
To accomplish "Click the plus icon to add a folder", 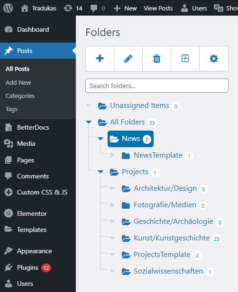I will (100, 59).
